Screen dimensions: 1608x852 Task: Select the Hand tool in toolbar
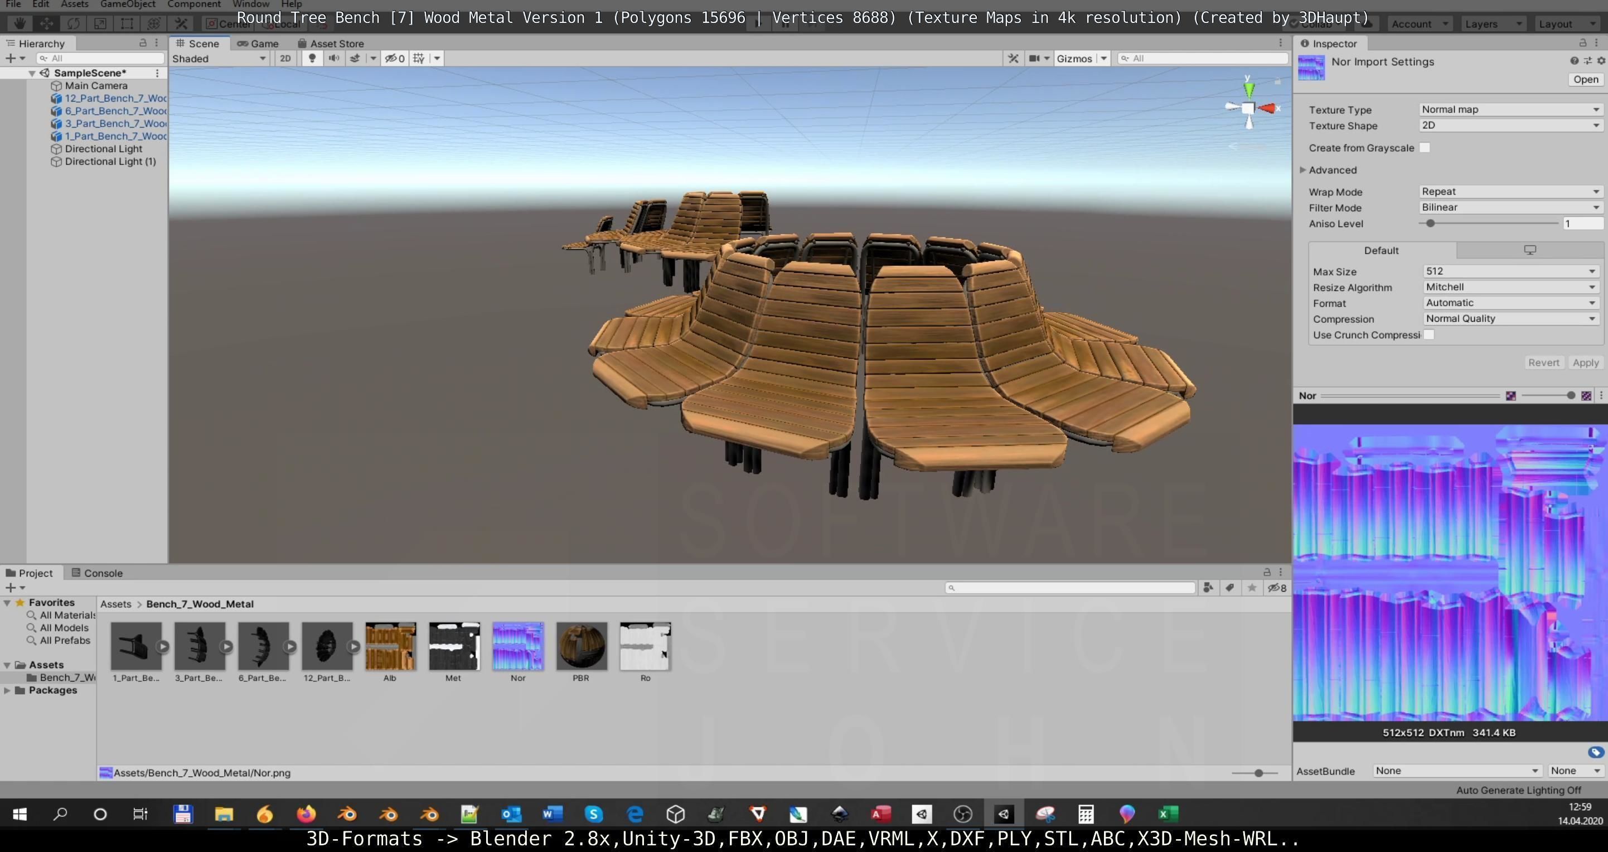20,24
